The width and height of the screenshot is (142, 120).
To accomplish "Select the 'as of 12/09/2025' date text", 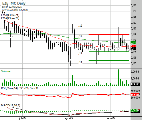I will [x=12, y=7].
